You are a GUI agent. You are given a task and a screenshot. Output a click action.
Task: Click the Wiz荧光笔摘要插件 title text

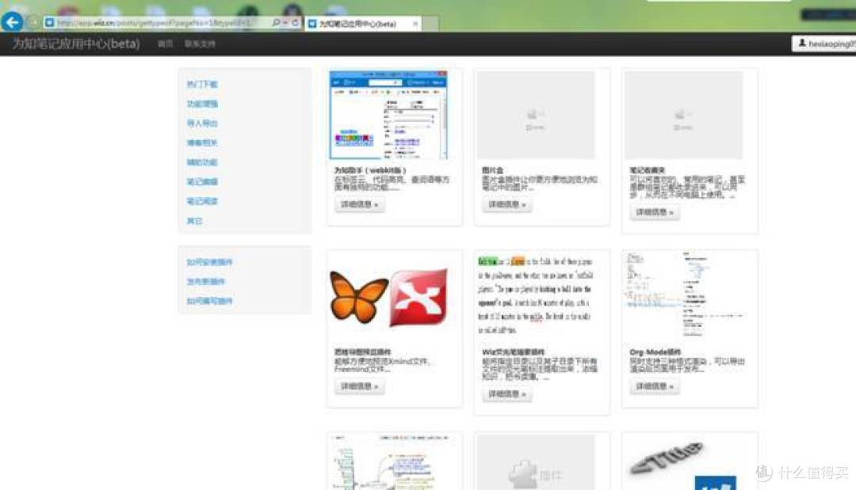tap(513, 352)
